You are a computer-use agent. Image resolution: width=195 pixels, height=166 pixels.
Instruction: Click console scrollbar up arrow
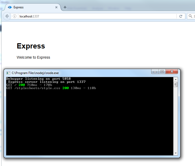[x=176, y=79]
